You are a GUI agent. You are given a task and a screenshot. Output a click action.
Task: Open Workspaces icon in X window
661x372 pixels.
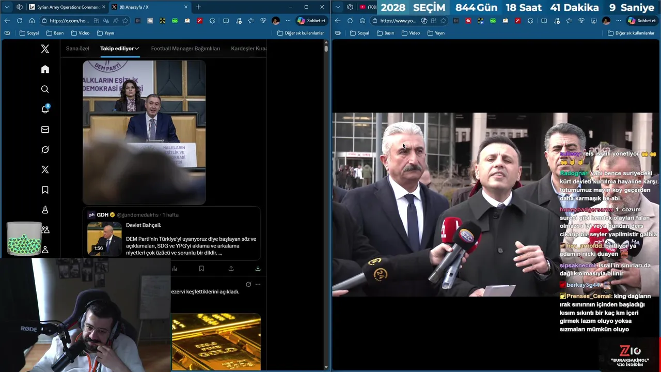(20, 7)
